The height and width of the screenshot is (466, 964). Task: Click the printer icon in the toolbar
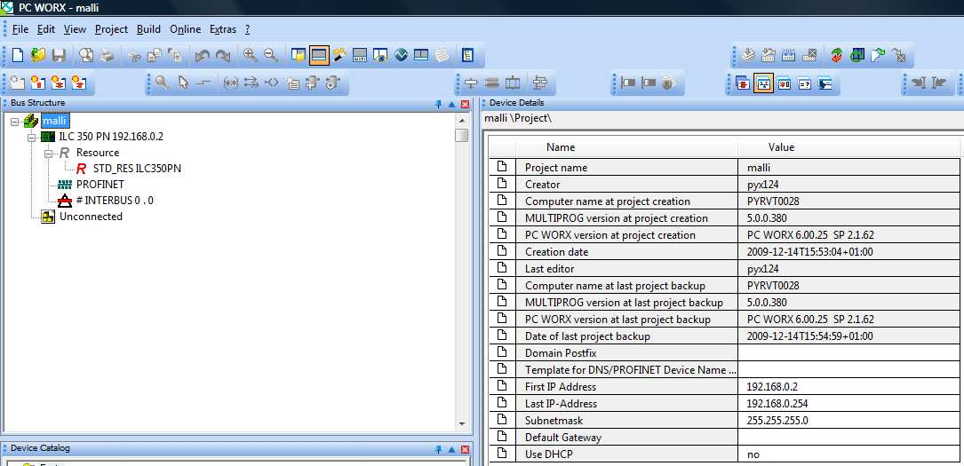107,55
